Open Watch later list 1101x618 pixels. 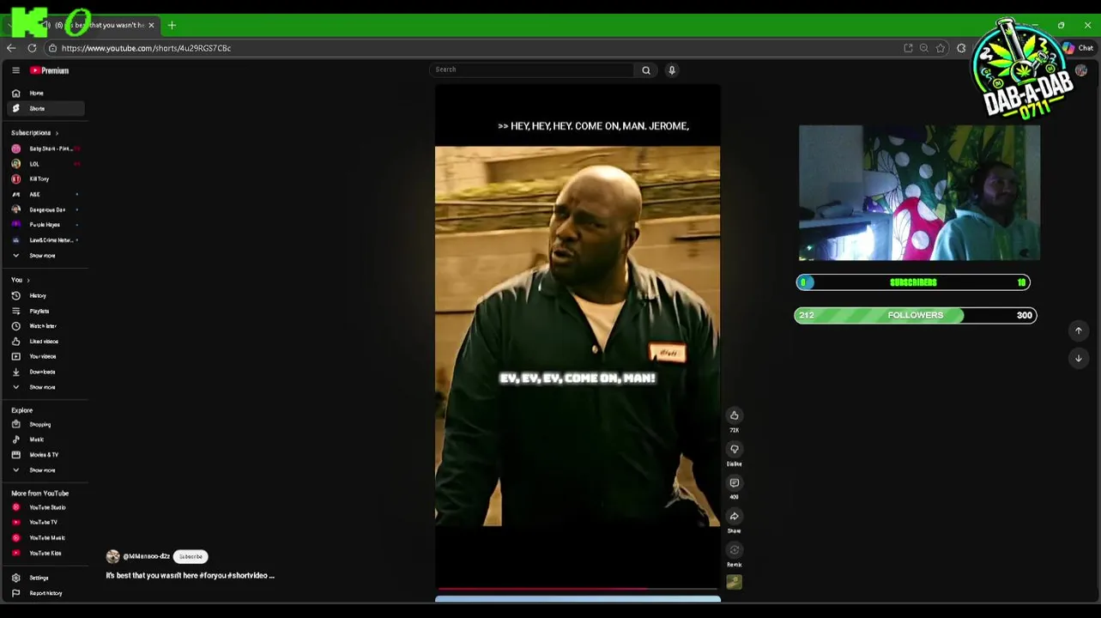[45, 326]
